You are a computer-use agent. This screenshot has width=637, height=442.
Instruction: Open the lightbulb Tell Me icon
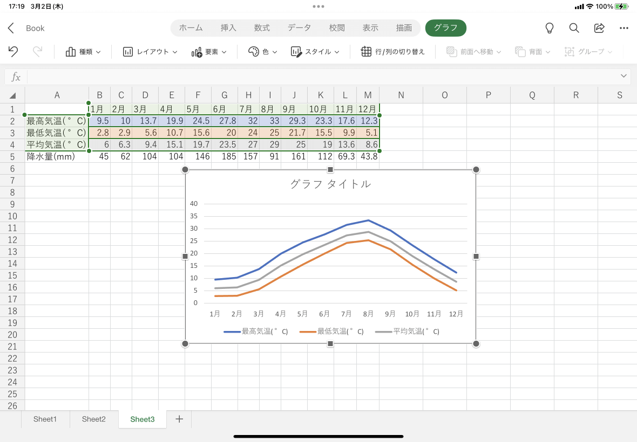pos(549,28)
